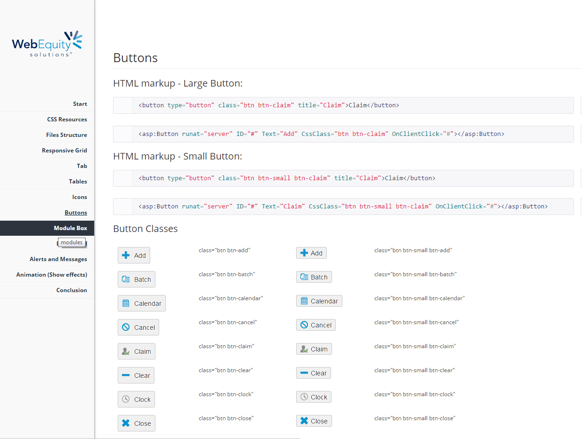
Task: Click the small Calendar button
Action: [x=319, y=301]
